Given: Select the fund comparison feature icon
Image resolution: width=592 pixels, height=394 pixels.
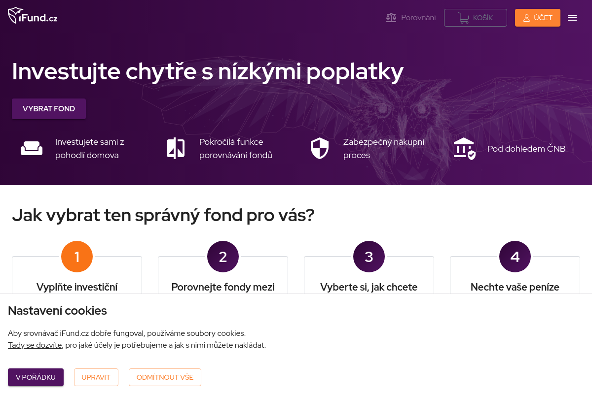Looking at the screenshot, I should (x=176, y=148).
